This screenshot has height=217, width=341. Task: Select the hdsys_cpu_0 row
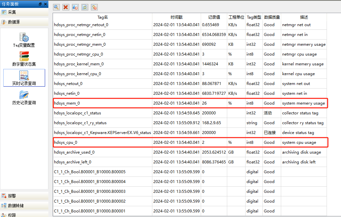[x=190, y=142]
